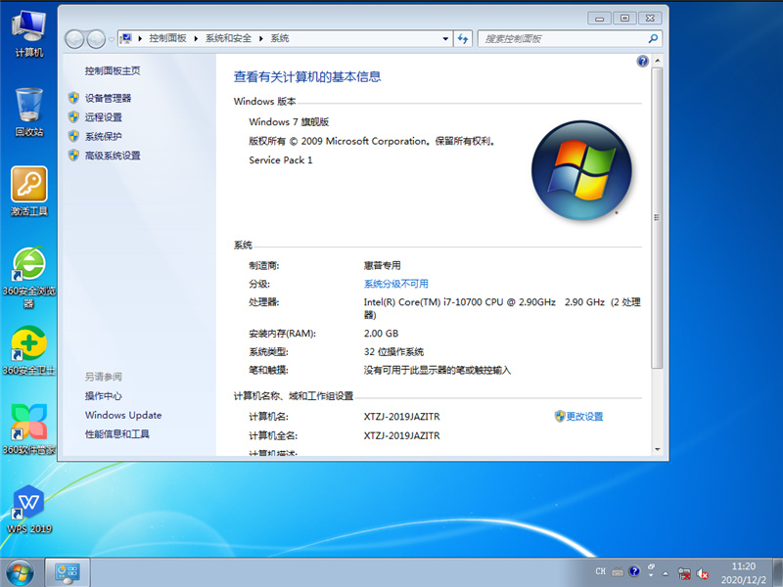The width and height of the screenshot is (783, 587).
Task: Click the Windows Start orb
Action: click(20, 572)
